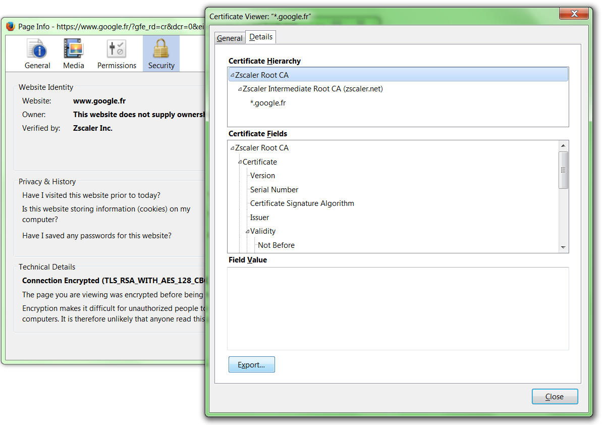
Task: Collapse Zscaler Root CA in Certificate Fields
Action: pos(232,148)
